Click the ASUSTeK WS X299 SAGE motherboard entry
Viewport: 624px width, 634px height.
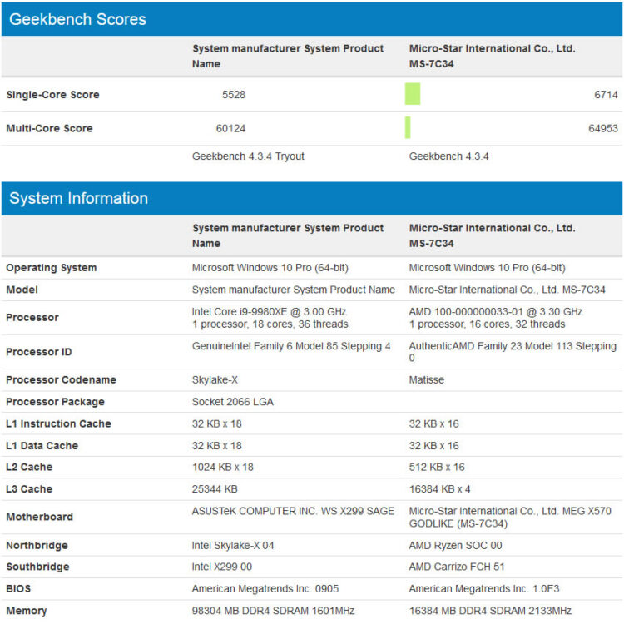[293, 511]
